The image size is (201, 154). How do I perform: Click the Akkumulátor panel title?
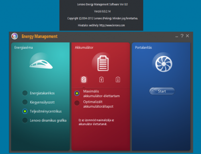(x=84, y=48)
